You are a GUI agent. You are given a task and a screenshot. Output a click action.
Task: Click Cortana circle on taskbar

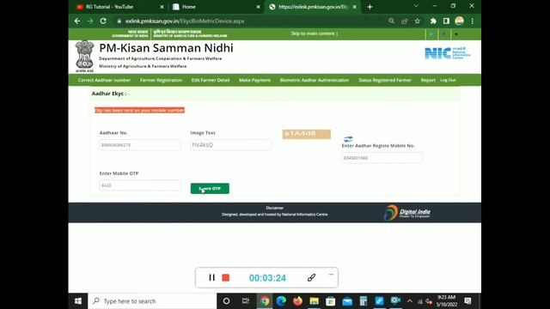(226, 301)
